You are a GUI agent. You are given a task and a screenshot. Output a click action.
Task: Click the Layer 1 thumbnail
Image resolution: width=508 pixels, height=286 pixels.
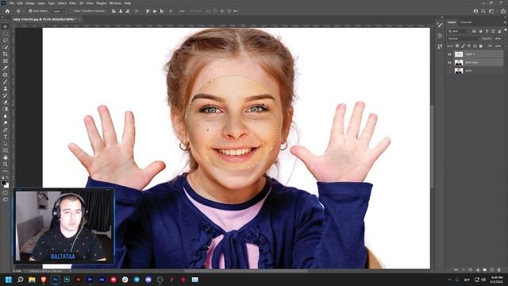click(459, 54)
